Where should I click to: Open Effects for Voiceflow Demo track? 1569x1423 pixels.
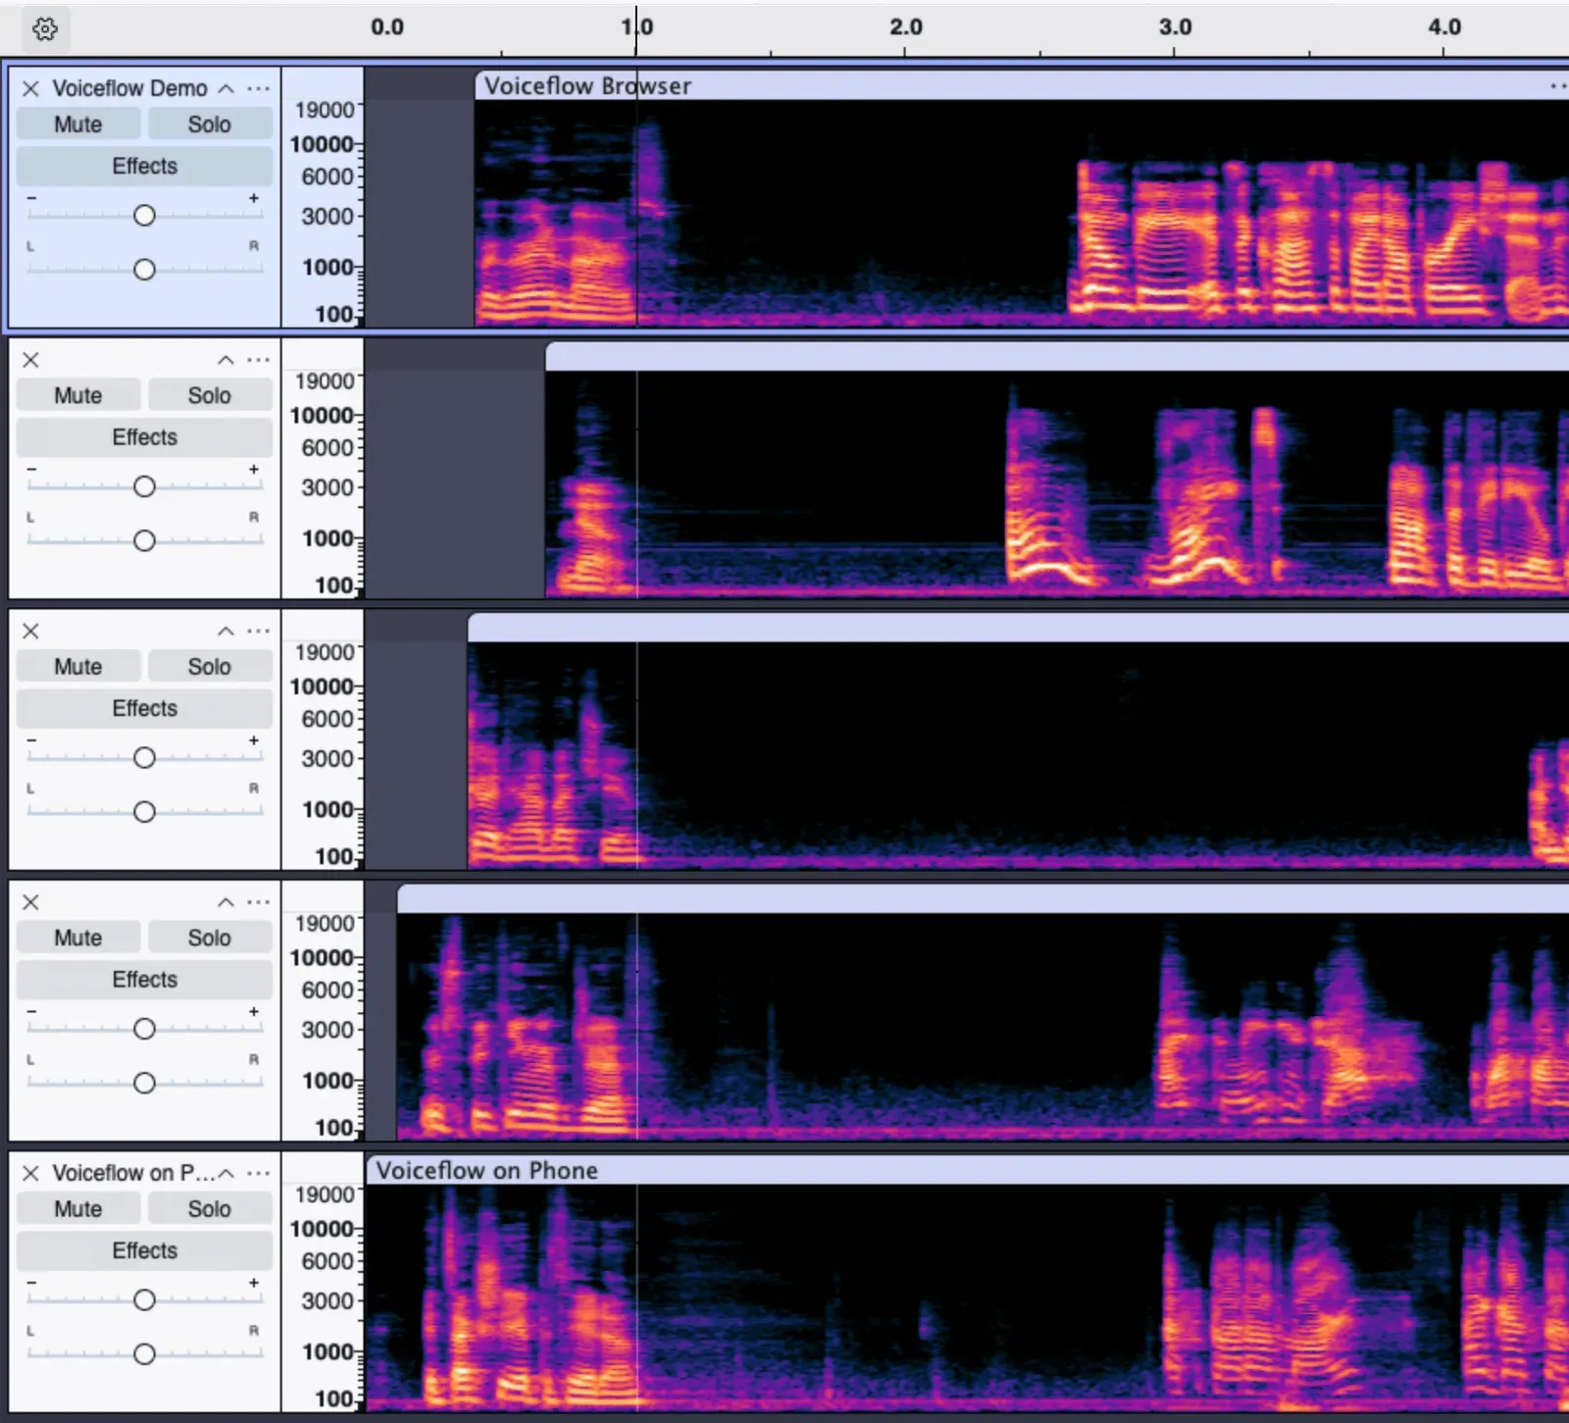(144, 167)
